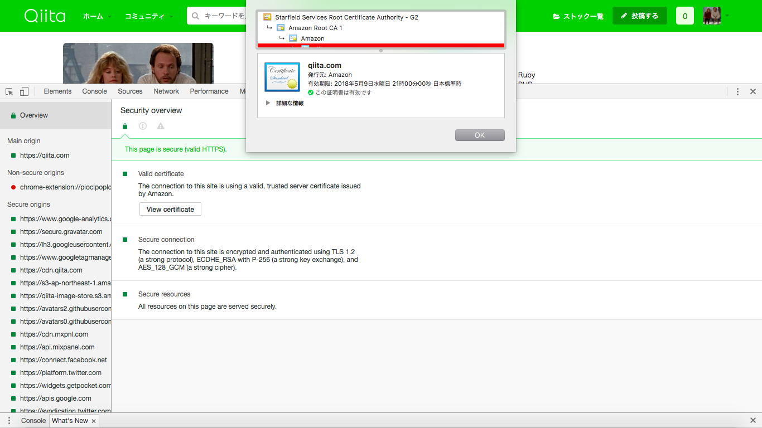Open ストック一覧 link
The height and width of the screenshot is (428, 762).
tap(578, 16)
